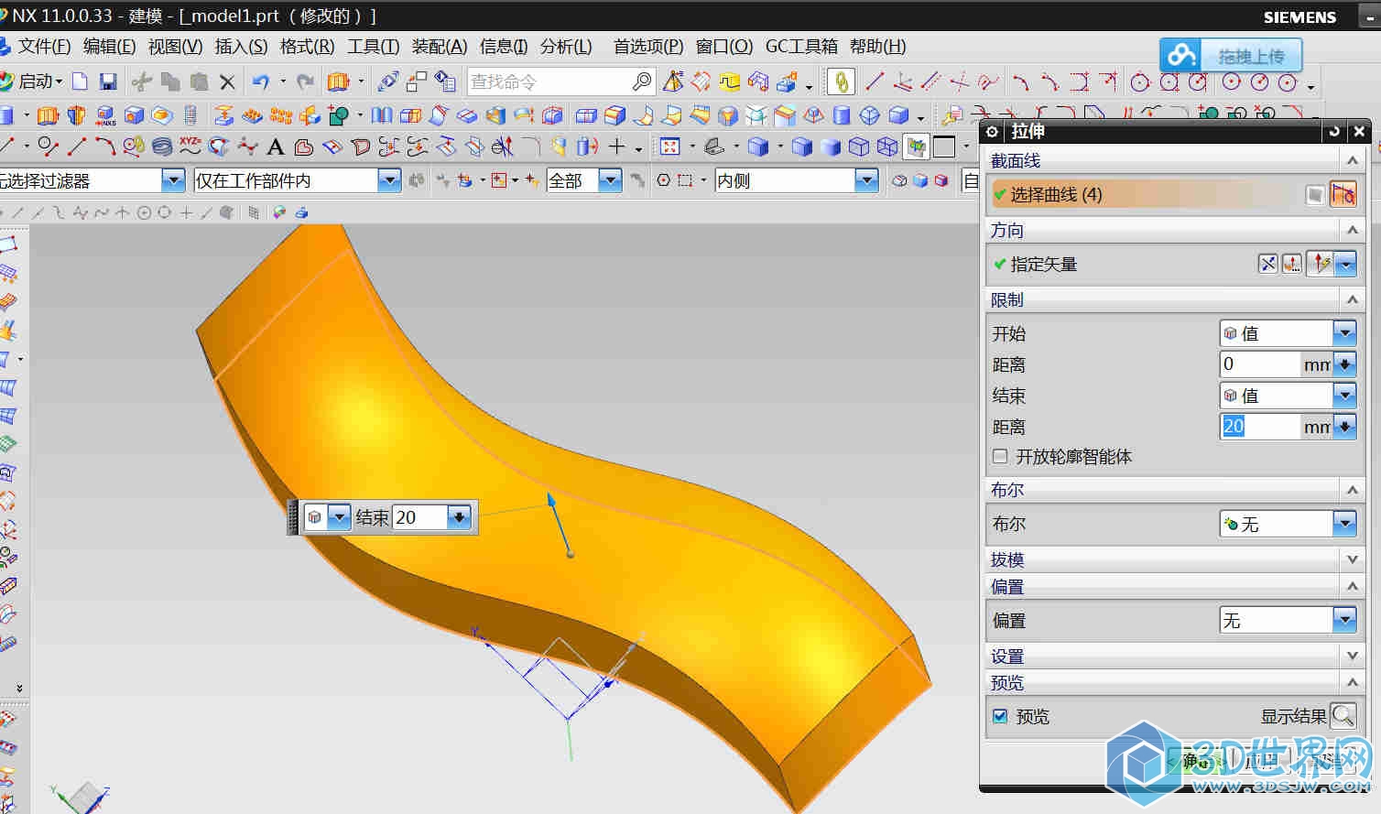Open the 无选择过滤器 dropdown

pos(173,180)
